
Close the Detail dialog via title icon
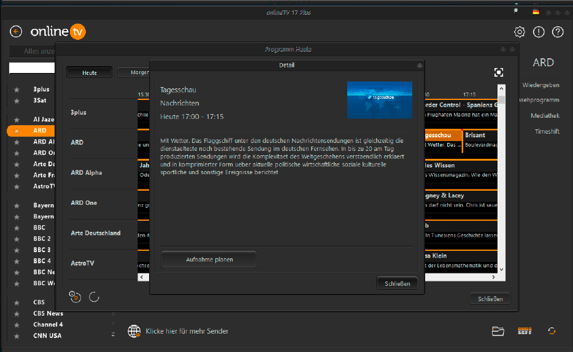tap(420, 65)
